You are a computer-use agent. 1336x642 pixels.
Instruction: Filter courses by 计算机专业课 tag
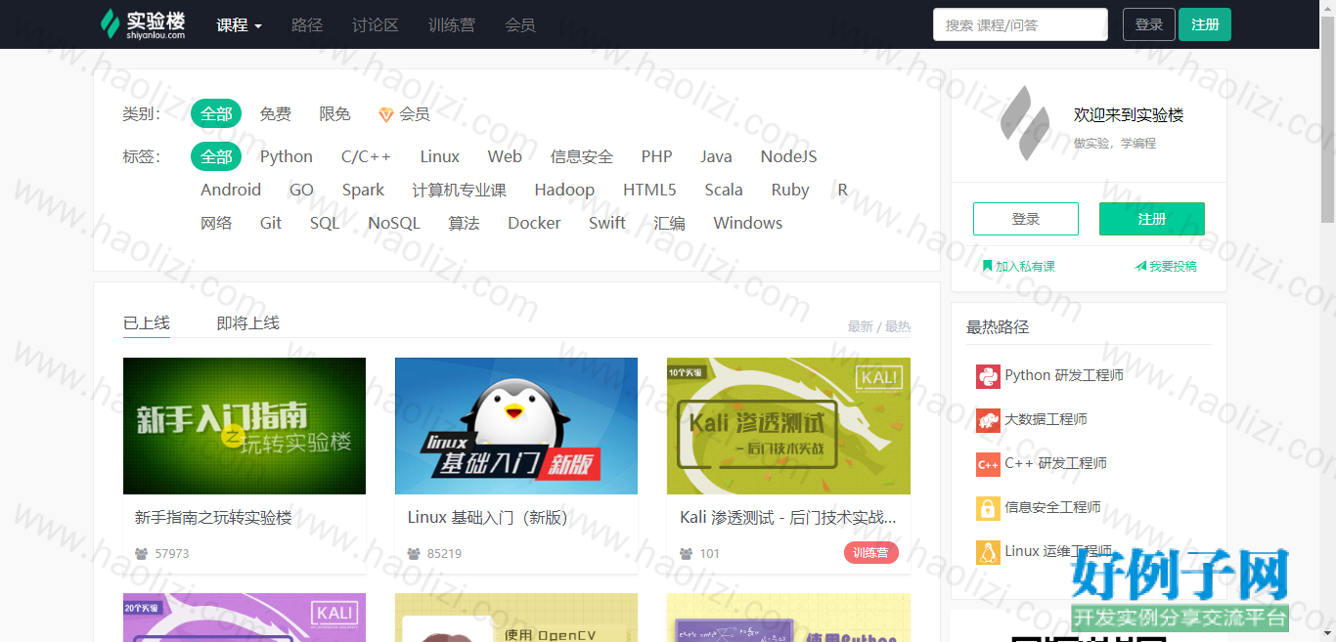460,190
